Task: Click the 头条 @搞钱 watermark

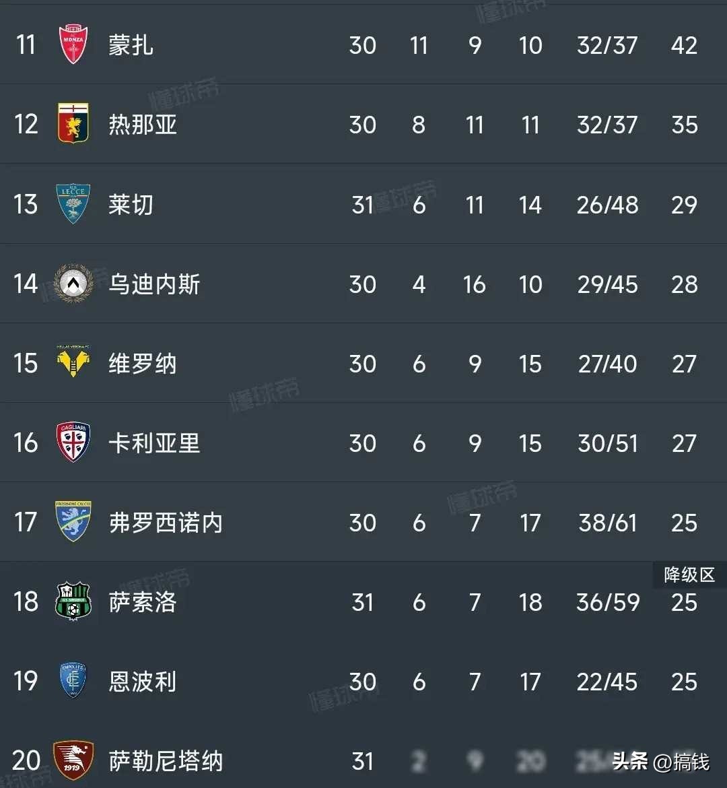Action: [x=660, y=762]
